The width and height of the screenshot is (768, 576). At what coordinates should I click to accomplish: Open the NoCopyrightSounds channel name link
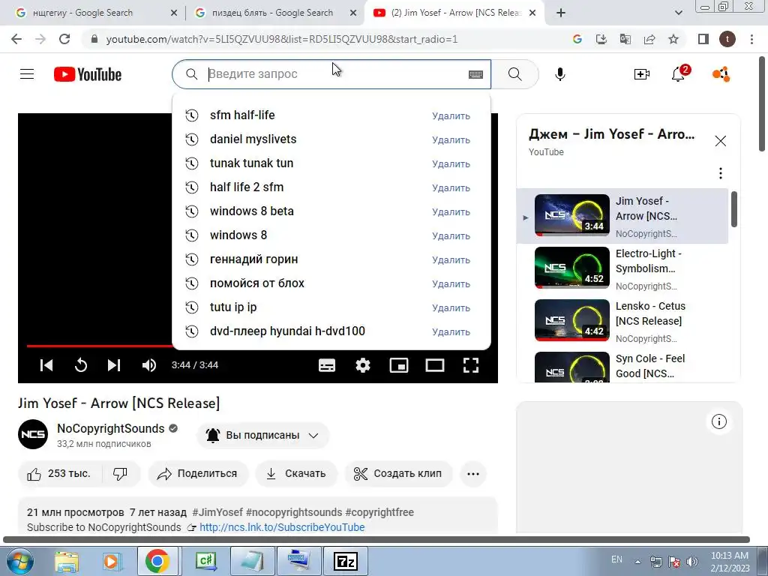pyautogui.click(x=111, y=428)
